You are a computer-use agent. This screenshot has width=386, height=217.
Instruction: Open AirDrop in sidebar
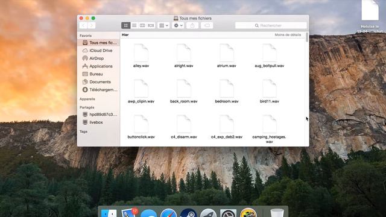(x=99, y=58)
